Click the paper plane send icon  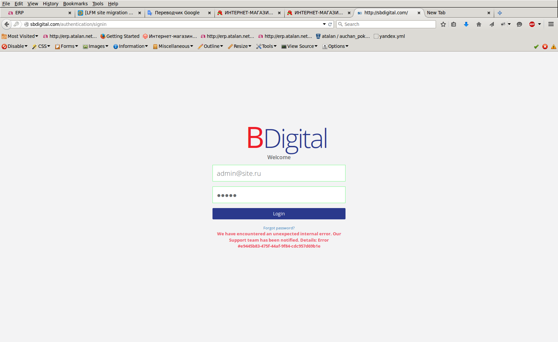click(x=492, y=24)
